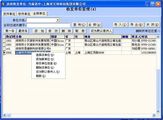Click the 删除所有在这里-> link
Image resolution: width=163 pixels, height=120 pixels.
(148, 31)
